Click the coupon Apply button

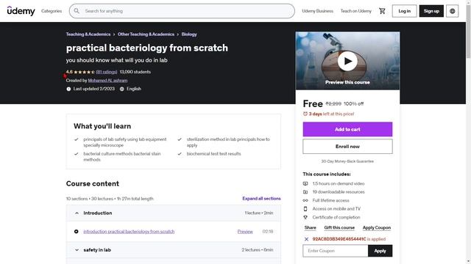380,251
